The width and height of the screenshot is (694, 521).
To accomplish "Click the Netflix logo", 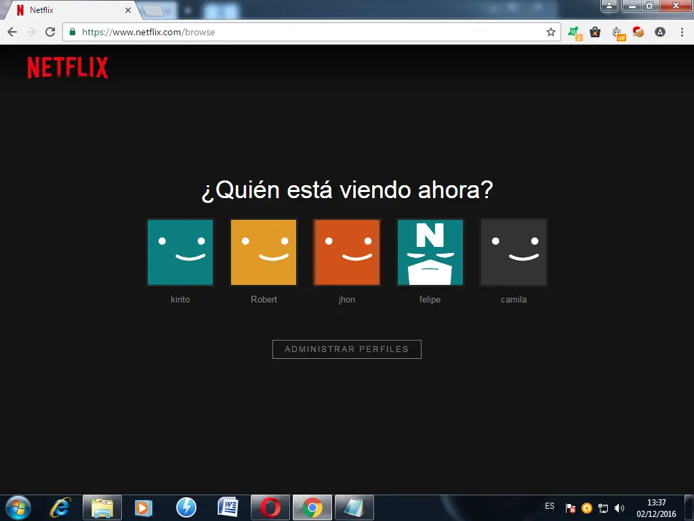I will (x=68, y=67).
